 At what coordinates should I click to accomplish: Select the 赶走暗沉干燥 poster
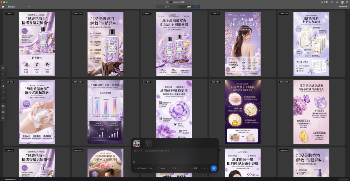coord(243,163)
